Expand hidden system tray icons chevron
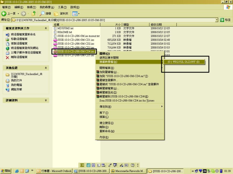Image resolution: width=233 pixels, height=174 pixels. click(x=193, y=171)
